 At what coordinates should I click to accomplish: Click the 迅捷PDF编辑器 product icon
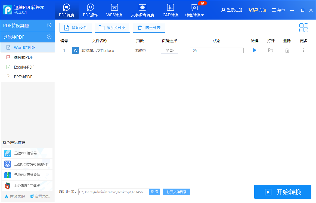(8, 153)
